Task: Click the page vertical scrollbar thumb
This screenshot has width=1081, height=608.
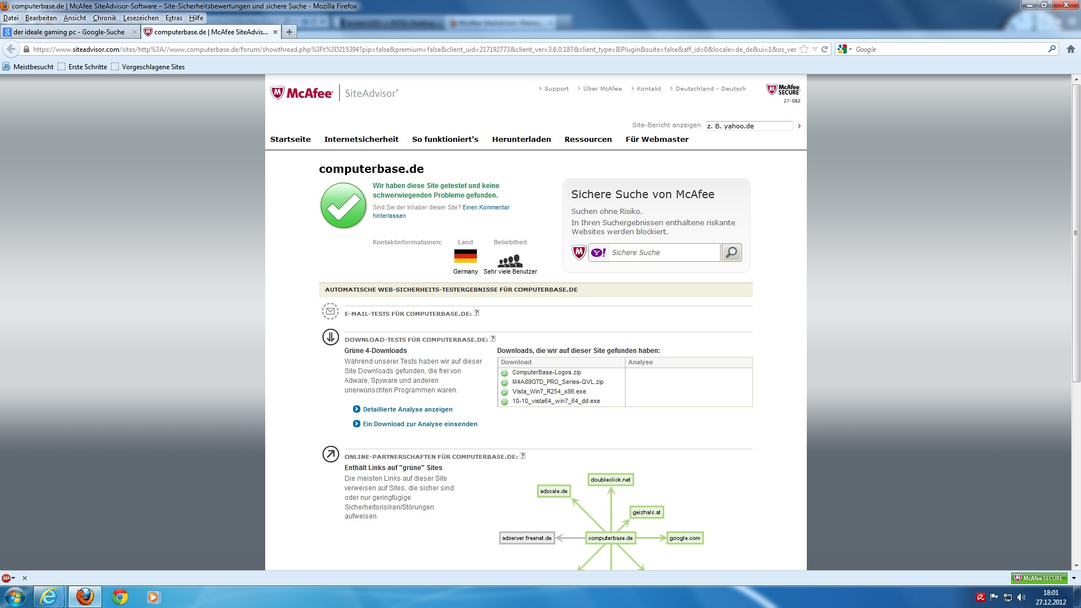Action: 1076,233
